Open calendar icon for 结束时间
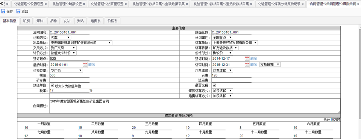Image resolution: width=361 pixels, height=139 pixels. [x=247, y=65]
